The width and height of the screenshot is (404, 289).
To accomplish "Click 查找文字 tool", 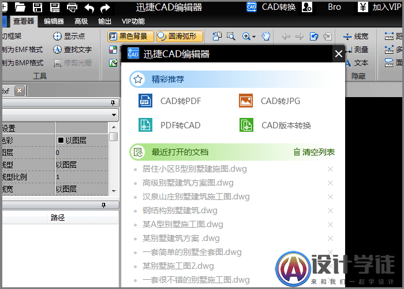I will point(72,49).
